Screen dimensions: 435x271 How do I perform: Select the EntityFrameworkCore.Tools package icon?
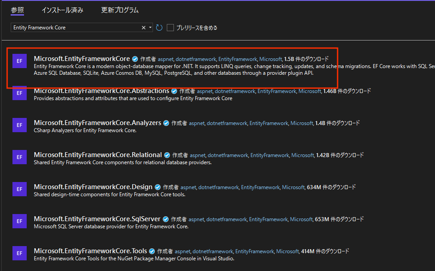pyautogui.click(x=20, y=253)
